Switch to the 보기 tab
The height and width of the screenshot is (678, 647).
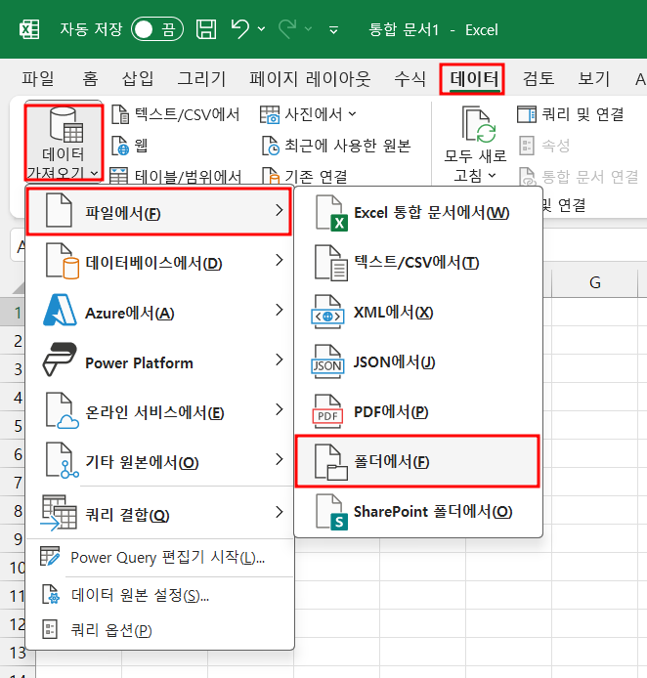[x=594, y=79]
